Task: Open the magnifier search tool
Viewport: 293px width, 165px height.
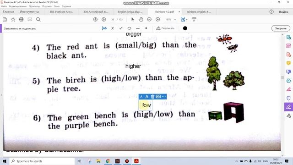Action: 38,19
